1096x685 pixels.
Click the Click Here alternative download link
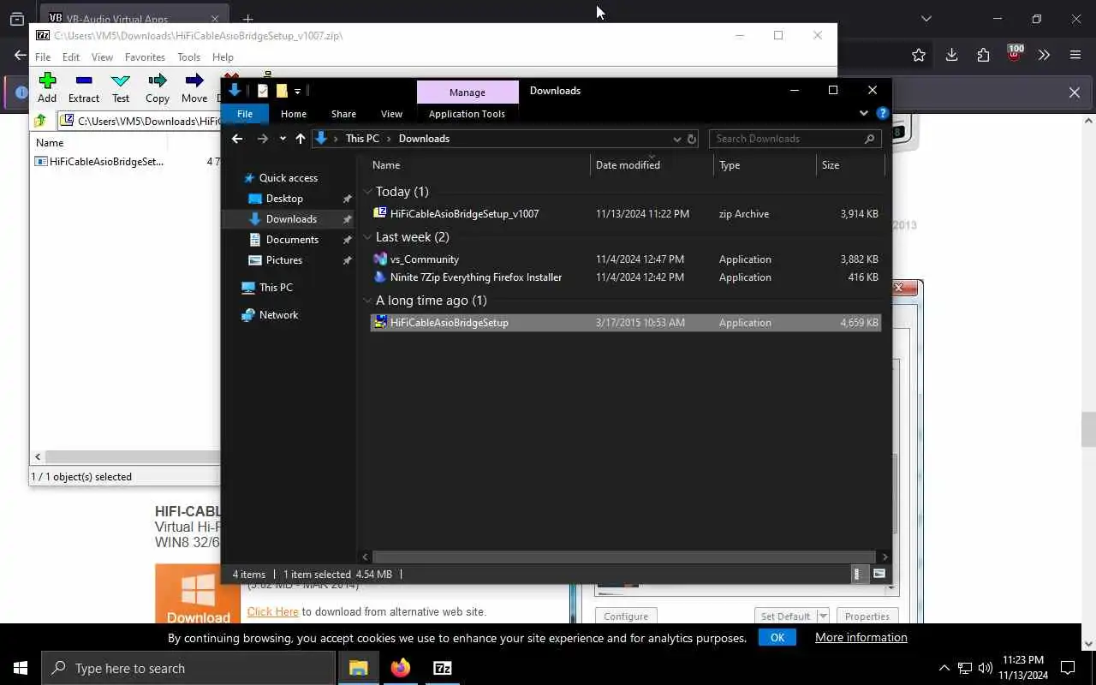tap(273, 611)
